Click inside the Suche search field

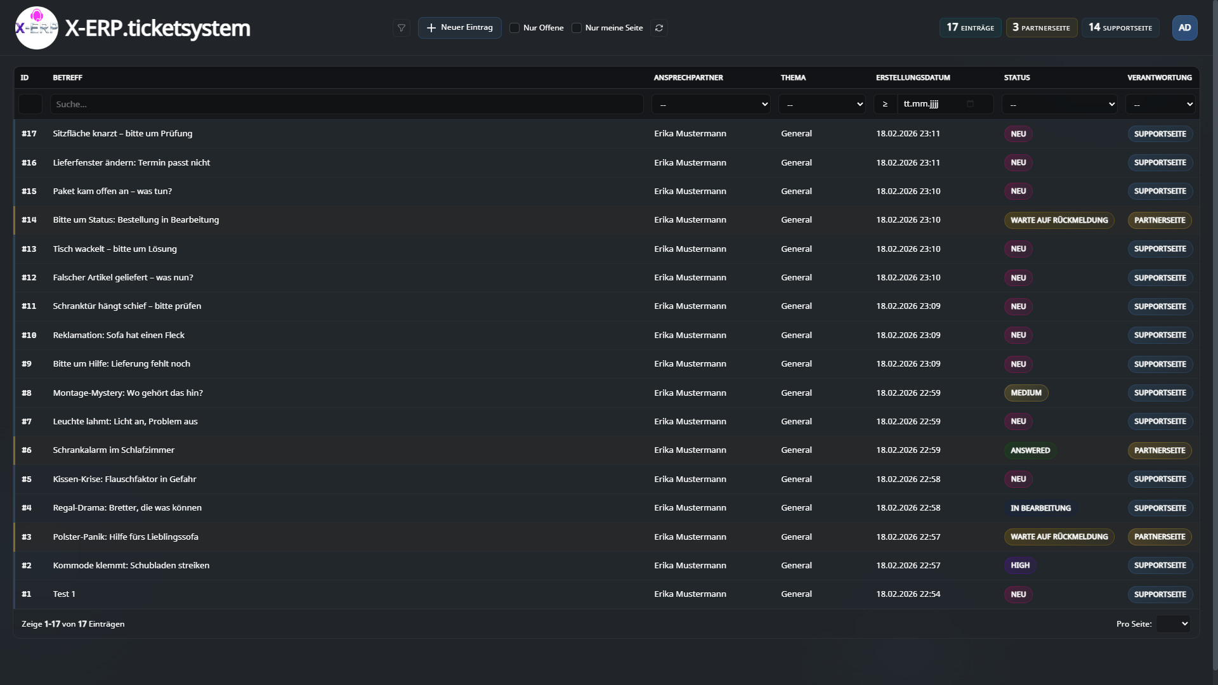coord(347,104)
